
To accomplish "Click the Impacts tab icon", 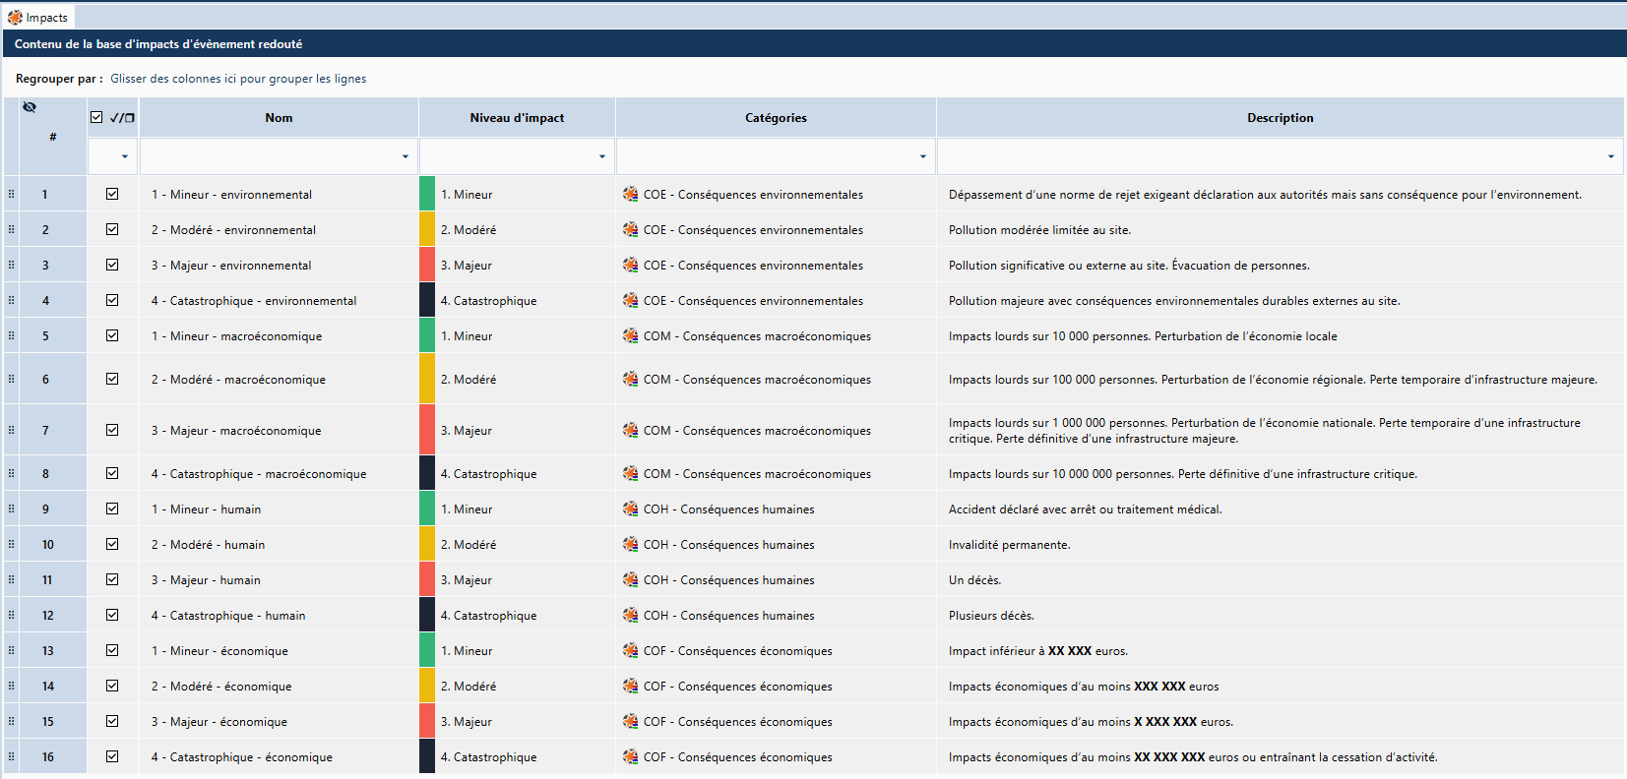I will click(15, 18).
